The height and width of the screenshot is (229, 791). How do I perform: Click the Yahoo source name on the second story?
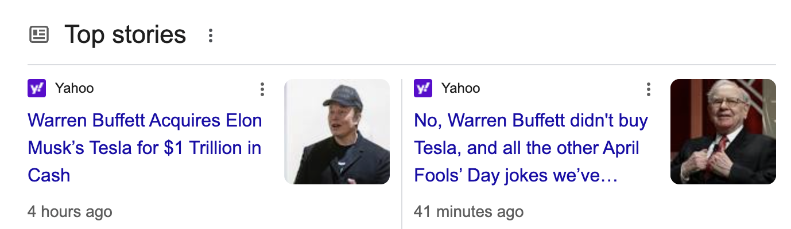[x=460, y=89]
